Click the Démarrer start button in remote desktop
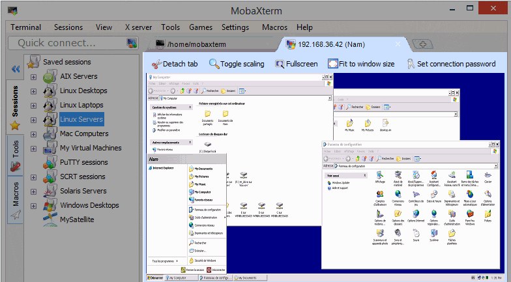Viewport: 511px width, 282px height. 155,277
